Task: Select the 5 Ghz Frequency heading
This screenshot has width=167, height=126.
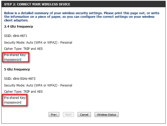Action: click(x=17, y=69)
